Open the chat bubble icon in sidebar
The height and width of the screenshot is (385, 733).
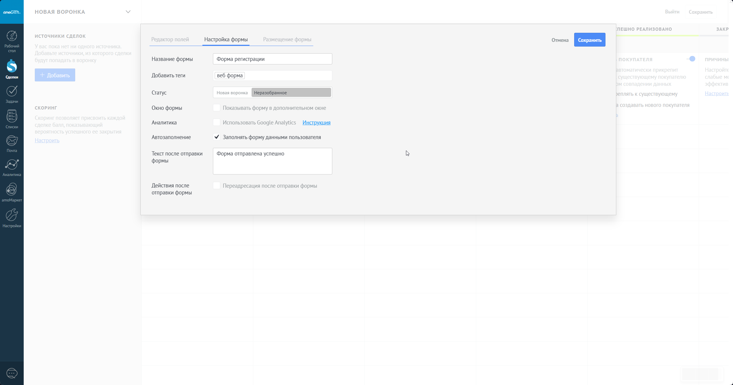(x=12, y=373)
